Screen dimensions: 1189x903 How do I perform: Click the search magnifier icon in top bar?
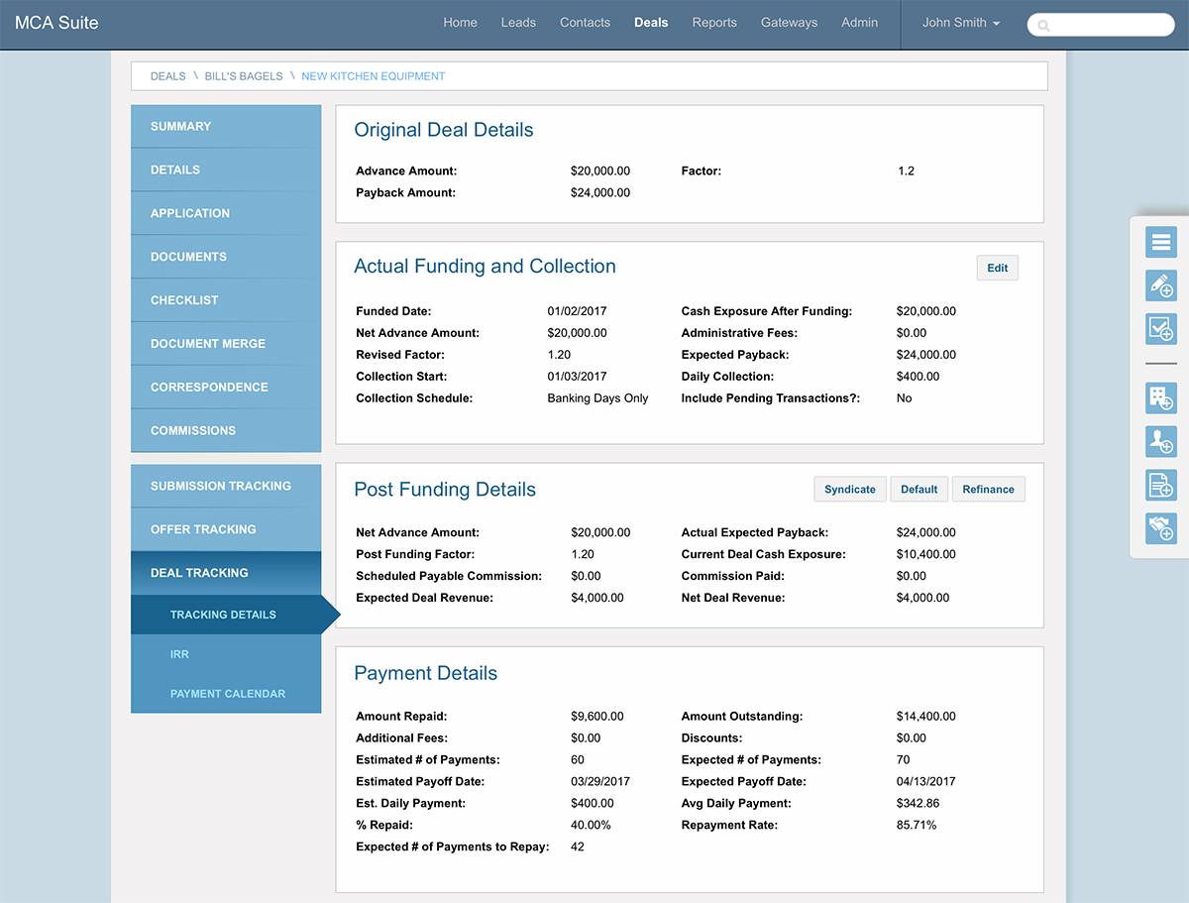pyautogui.click(x=1043, y=26)
